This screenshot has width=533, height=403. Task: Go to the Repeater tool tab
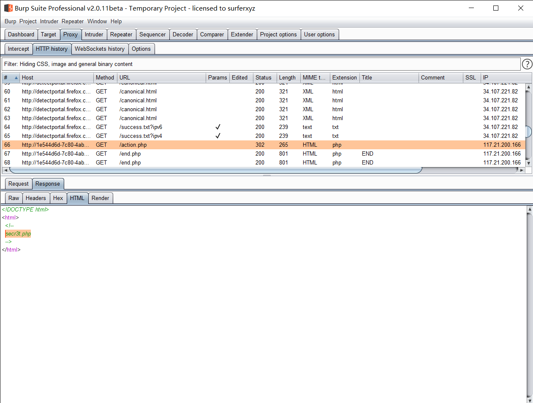coord(121,34)
